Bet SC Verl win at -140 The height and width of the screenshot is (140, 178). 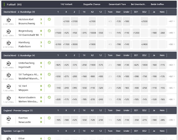(x=58, y=88)
